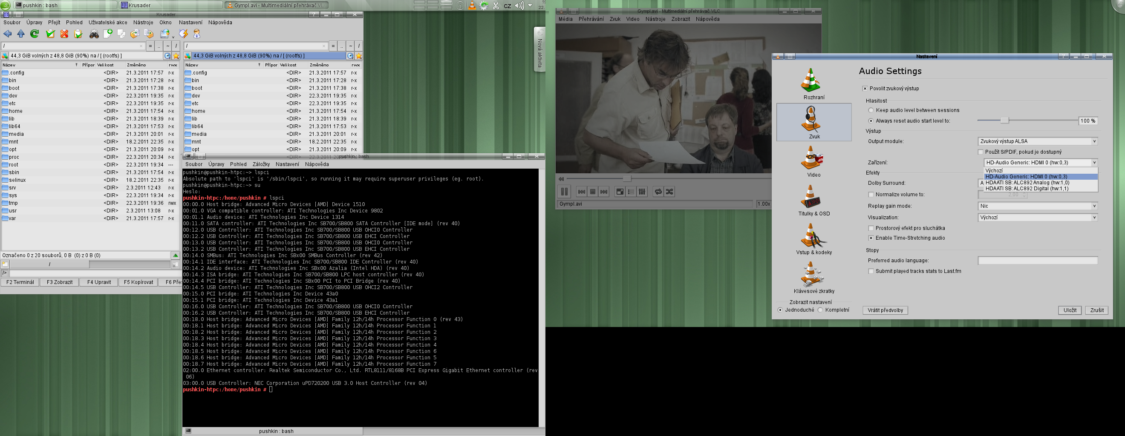Click the new-file icon with green plus
Viewport: 1125px width, 436px height.
click(108, 34)
